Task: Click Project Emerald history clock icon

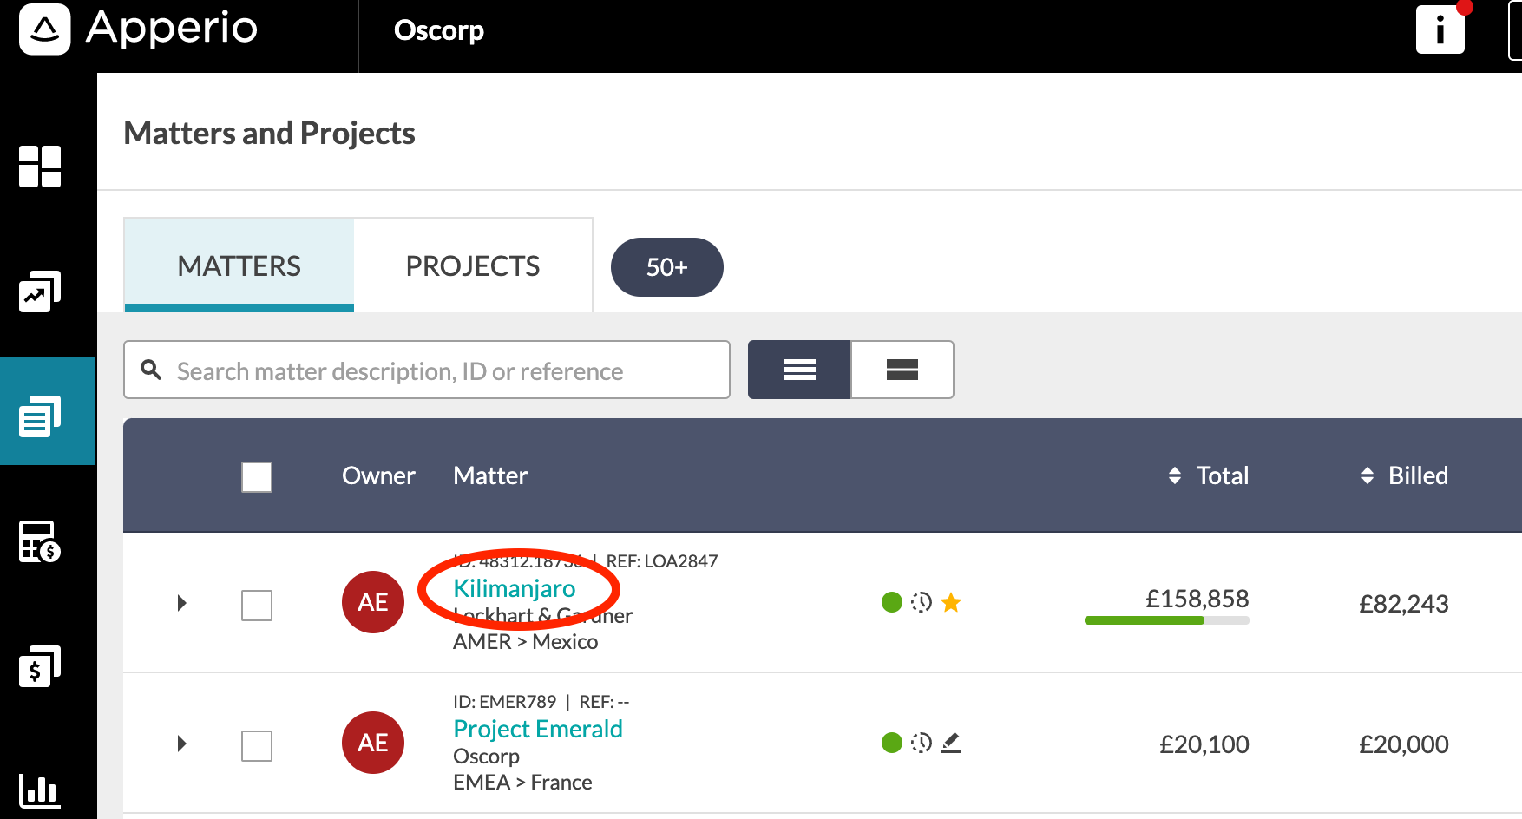Action: [x=922, y=743]
